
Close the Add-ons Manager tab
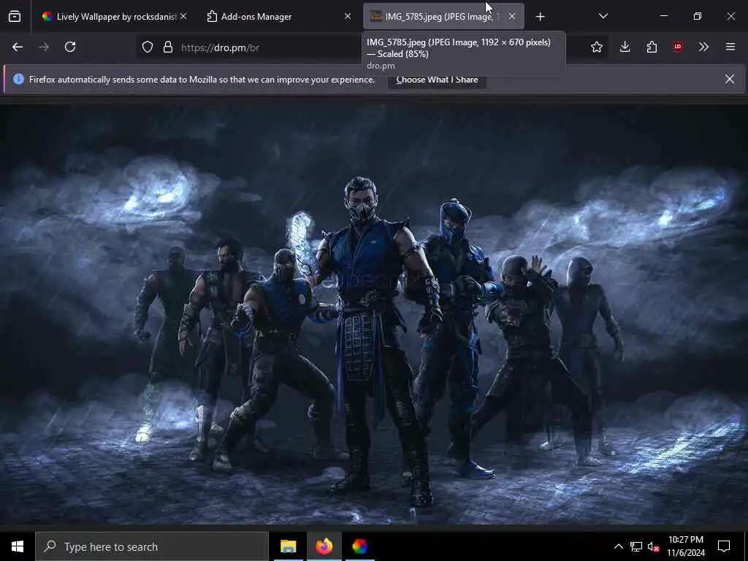click(348, 17)
